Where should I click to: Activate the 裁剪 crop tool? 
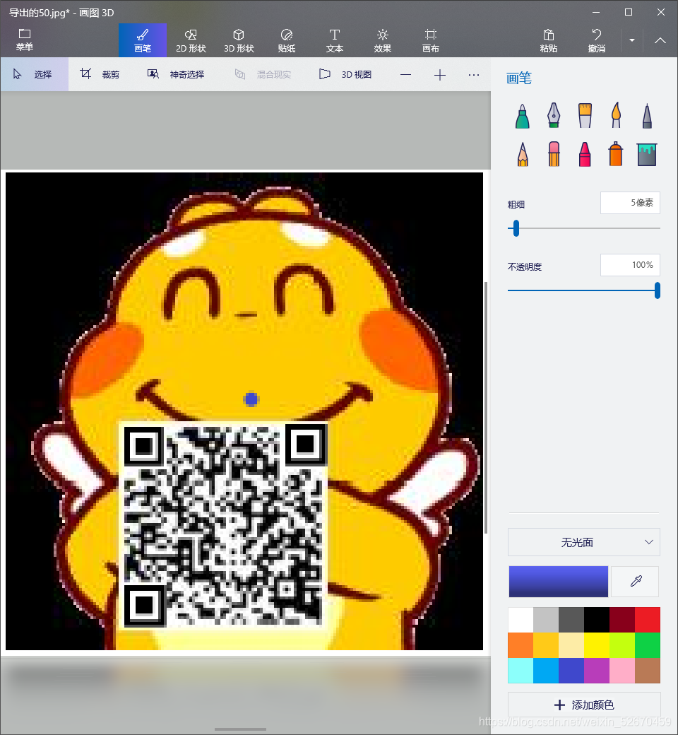100,74
